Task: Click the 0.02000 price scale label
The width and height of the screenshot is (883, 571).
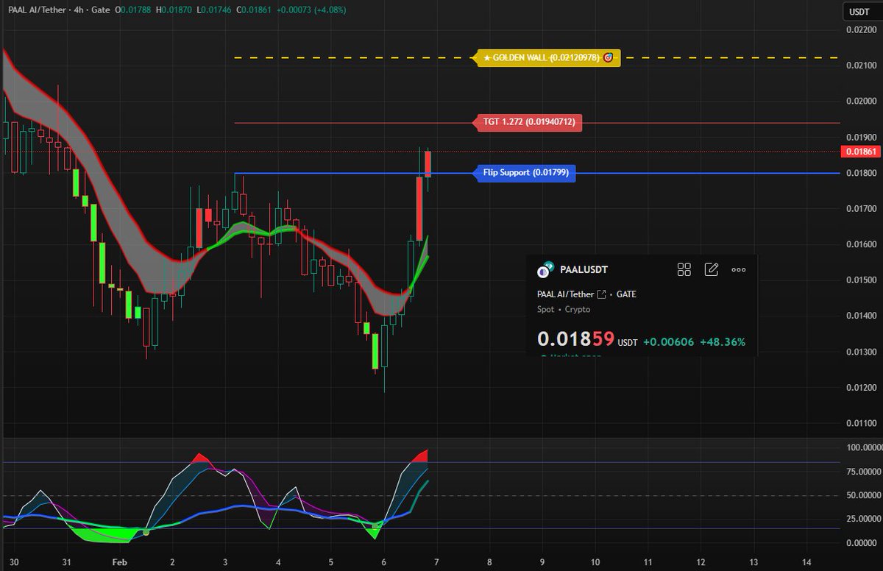Action: tap(860, 101)
